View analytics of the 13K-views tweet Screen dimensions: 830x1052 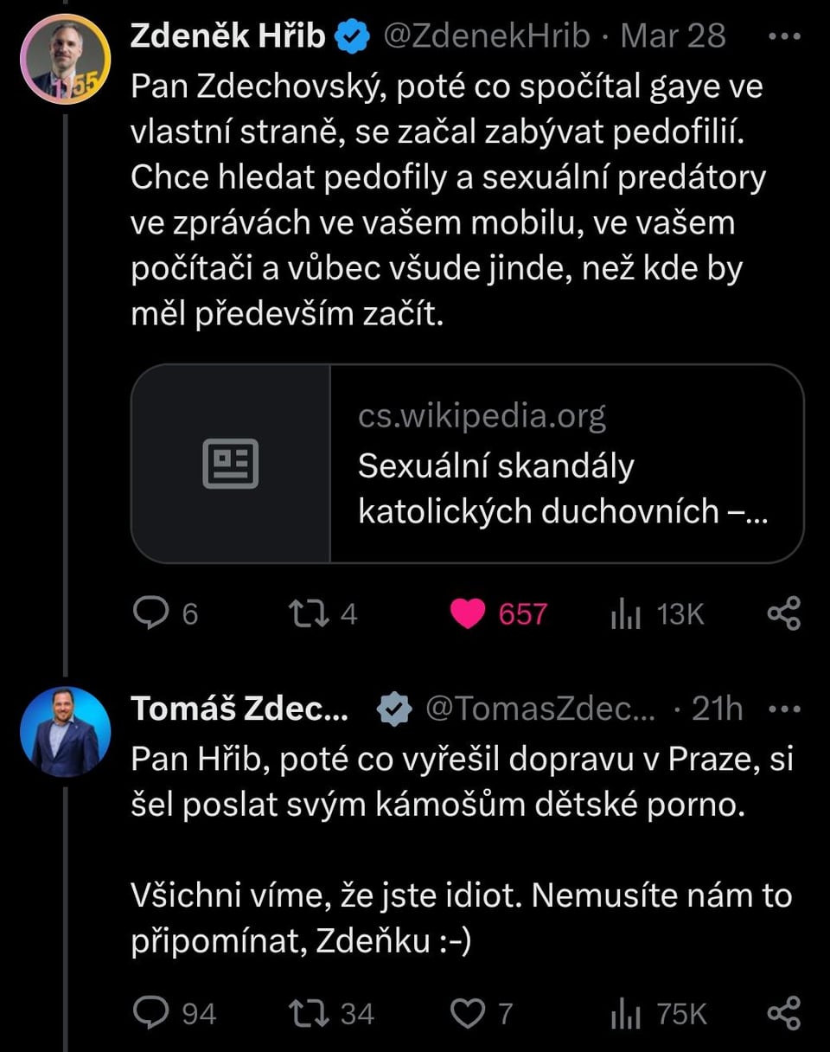(x=626, y=614)
